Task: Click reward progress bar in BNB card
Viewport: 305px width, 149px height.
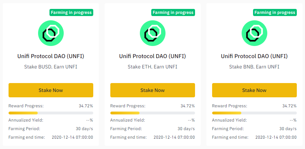Action: coord(254,113)
